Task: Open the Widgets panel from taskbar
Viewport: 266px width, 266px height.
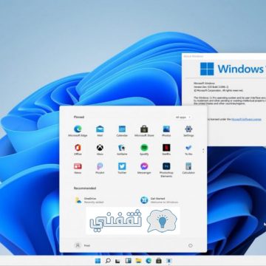Action: (x=128, y=261)
